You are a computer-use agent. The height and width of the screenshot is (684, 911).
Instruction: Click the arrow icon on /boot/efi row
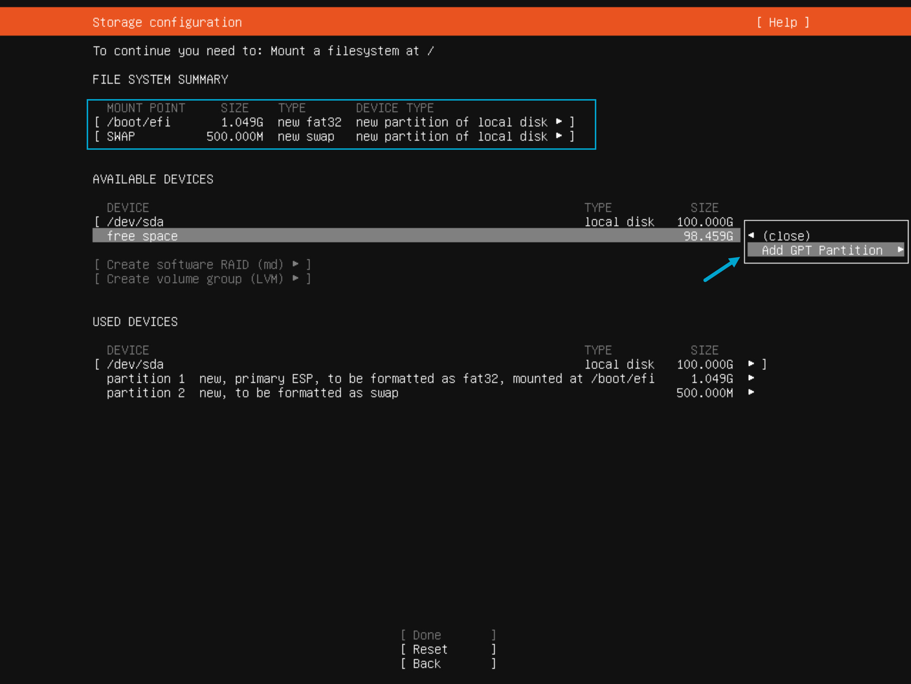coord(559,122)
